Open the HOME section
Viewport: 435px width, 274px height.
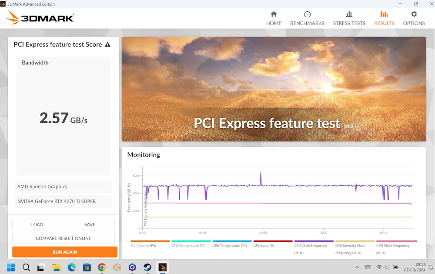pos(274,18)
